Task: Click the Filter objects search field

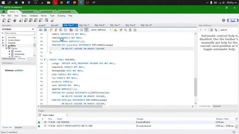Action: [20, 33]
